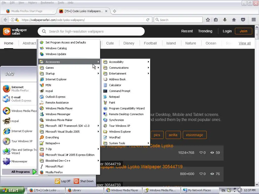Launch Minesweeper from pinned start menu
Screen dimensions: 259x194
[x=19, y=161]
